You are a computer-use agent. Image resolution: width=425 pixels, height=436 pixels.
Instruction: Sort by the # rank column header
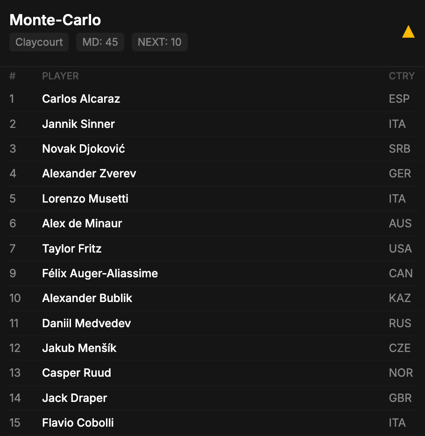(x=13, y=76)
